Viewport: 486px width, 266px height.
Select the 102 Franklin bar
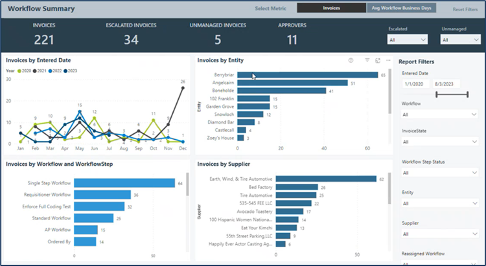(x=253, y=98)
